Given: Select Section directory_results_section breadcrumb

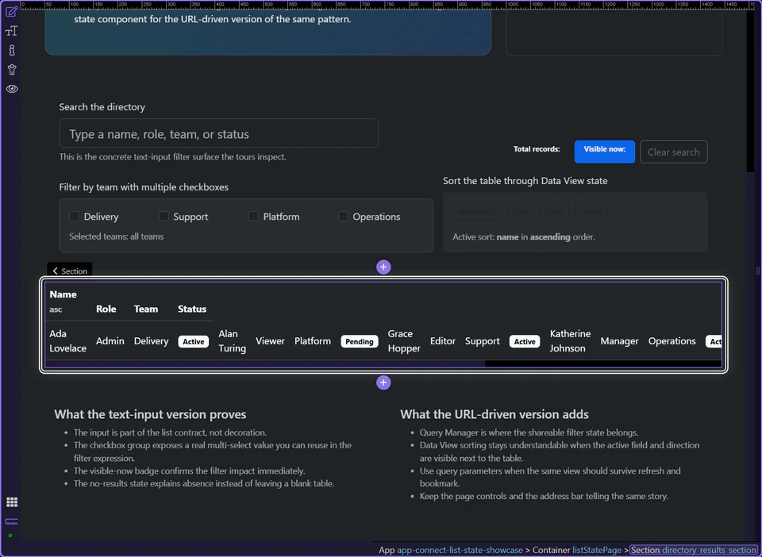Looking at the screenshot, I should click(x=694, y=550).
